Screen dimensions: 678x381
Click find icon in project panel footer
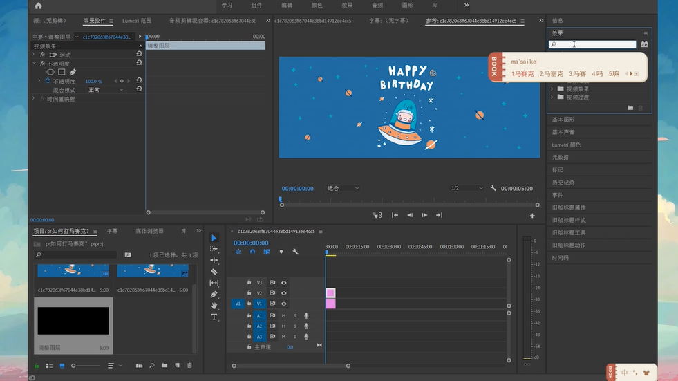click(152, 366)
